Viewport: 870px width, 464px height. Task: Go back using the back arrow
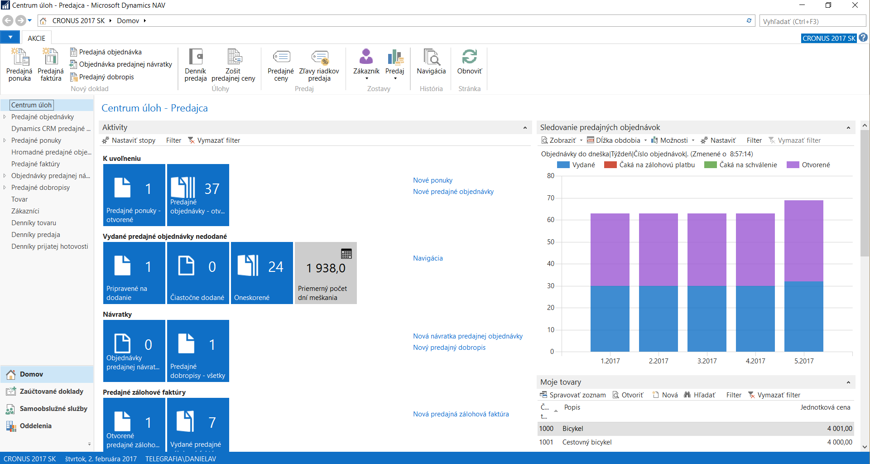pos(8,21)
